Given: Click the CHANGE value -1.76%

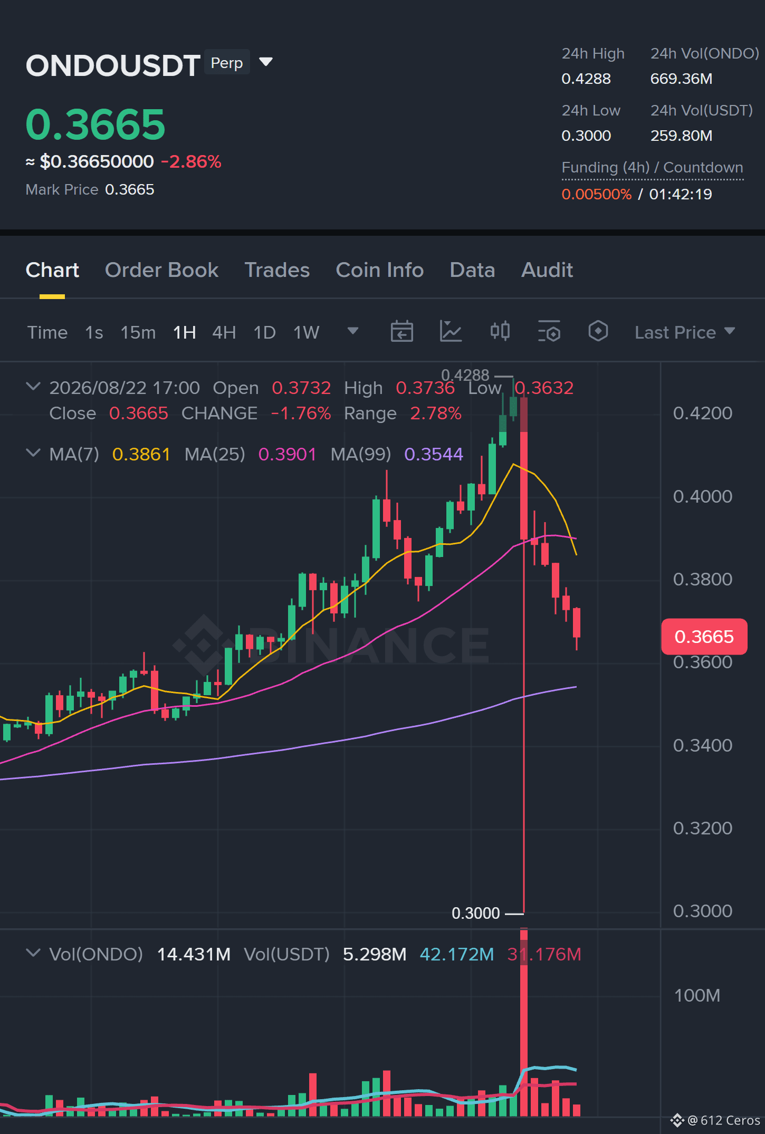Looking at the screenshot, I should (301, 413).
